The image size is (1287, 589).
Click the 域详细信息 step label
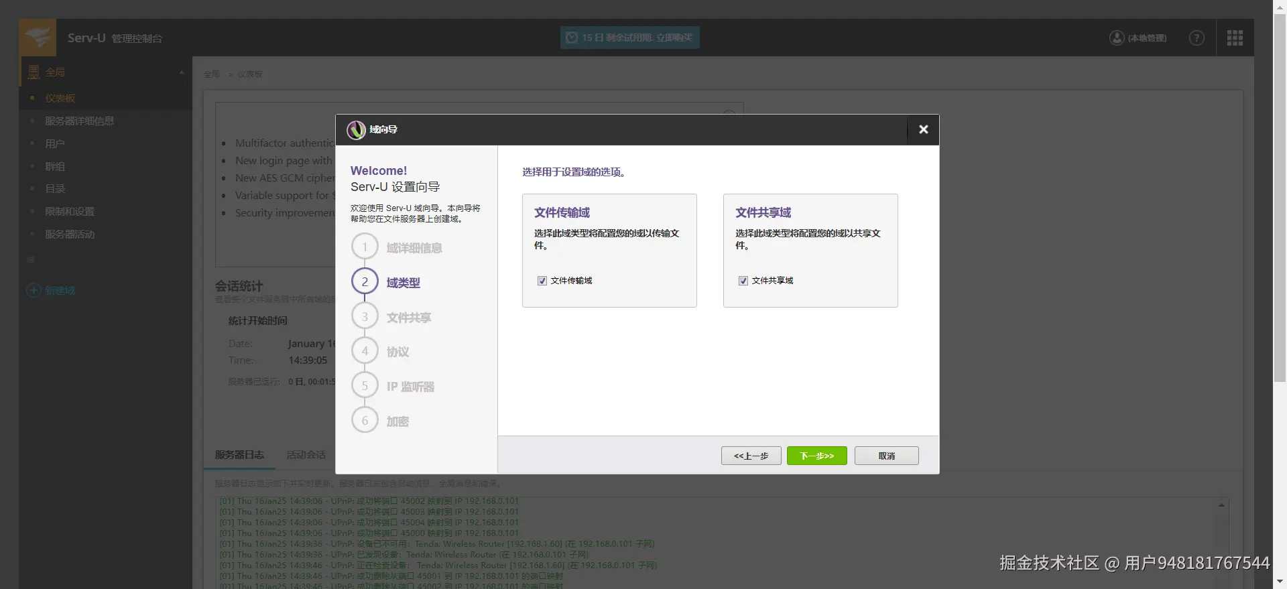(x=414, y=248)
